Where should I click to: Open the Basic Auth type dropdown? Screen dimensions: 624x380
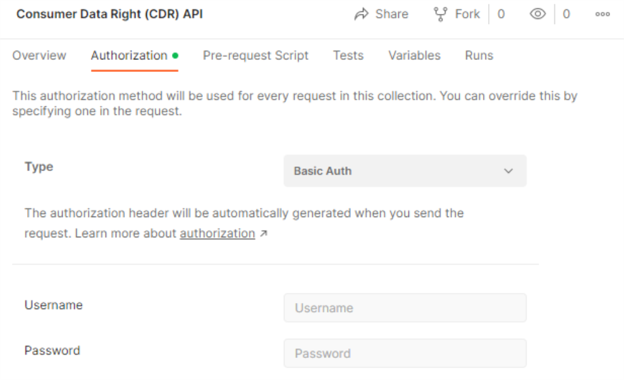coord(405,171)
